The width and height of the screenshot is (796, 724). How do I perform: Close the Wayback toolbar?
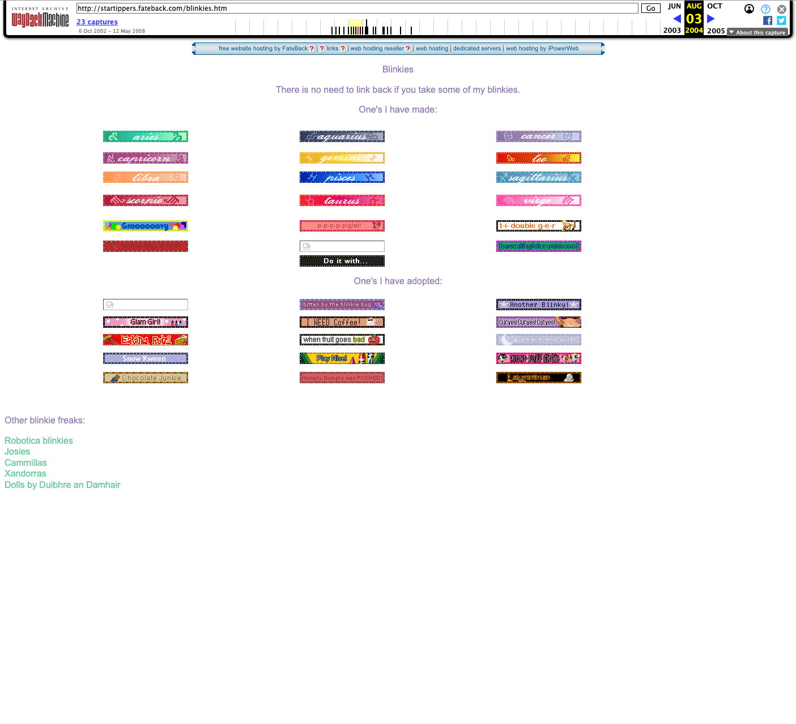782,9
